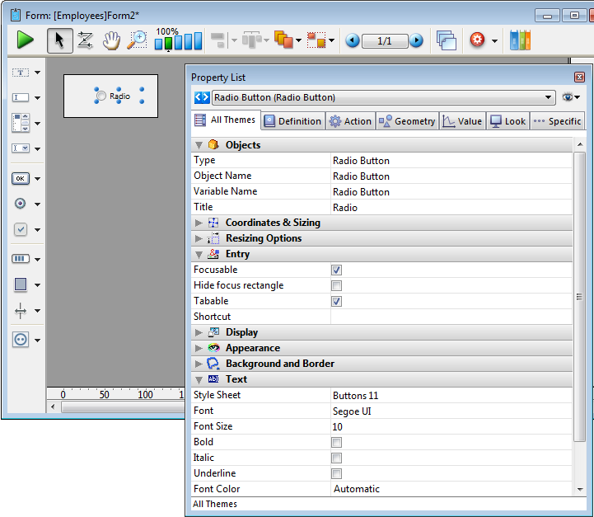Open the form library books icon
Screen dimensions: 594x517
pos(520,40)
